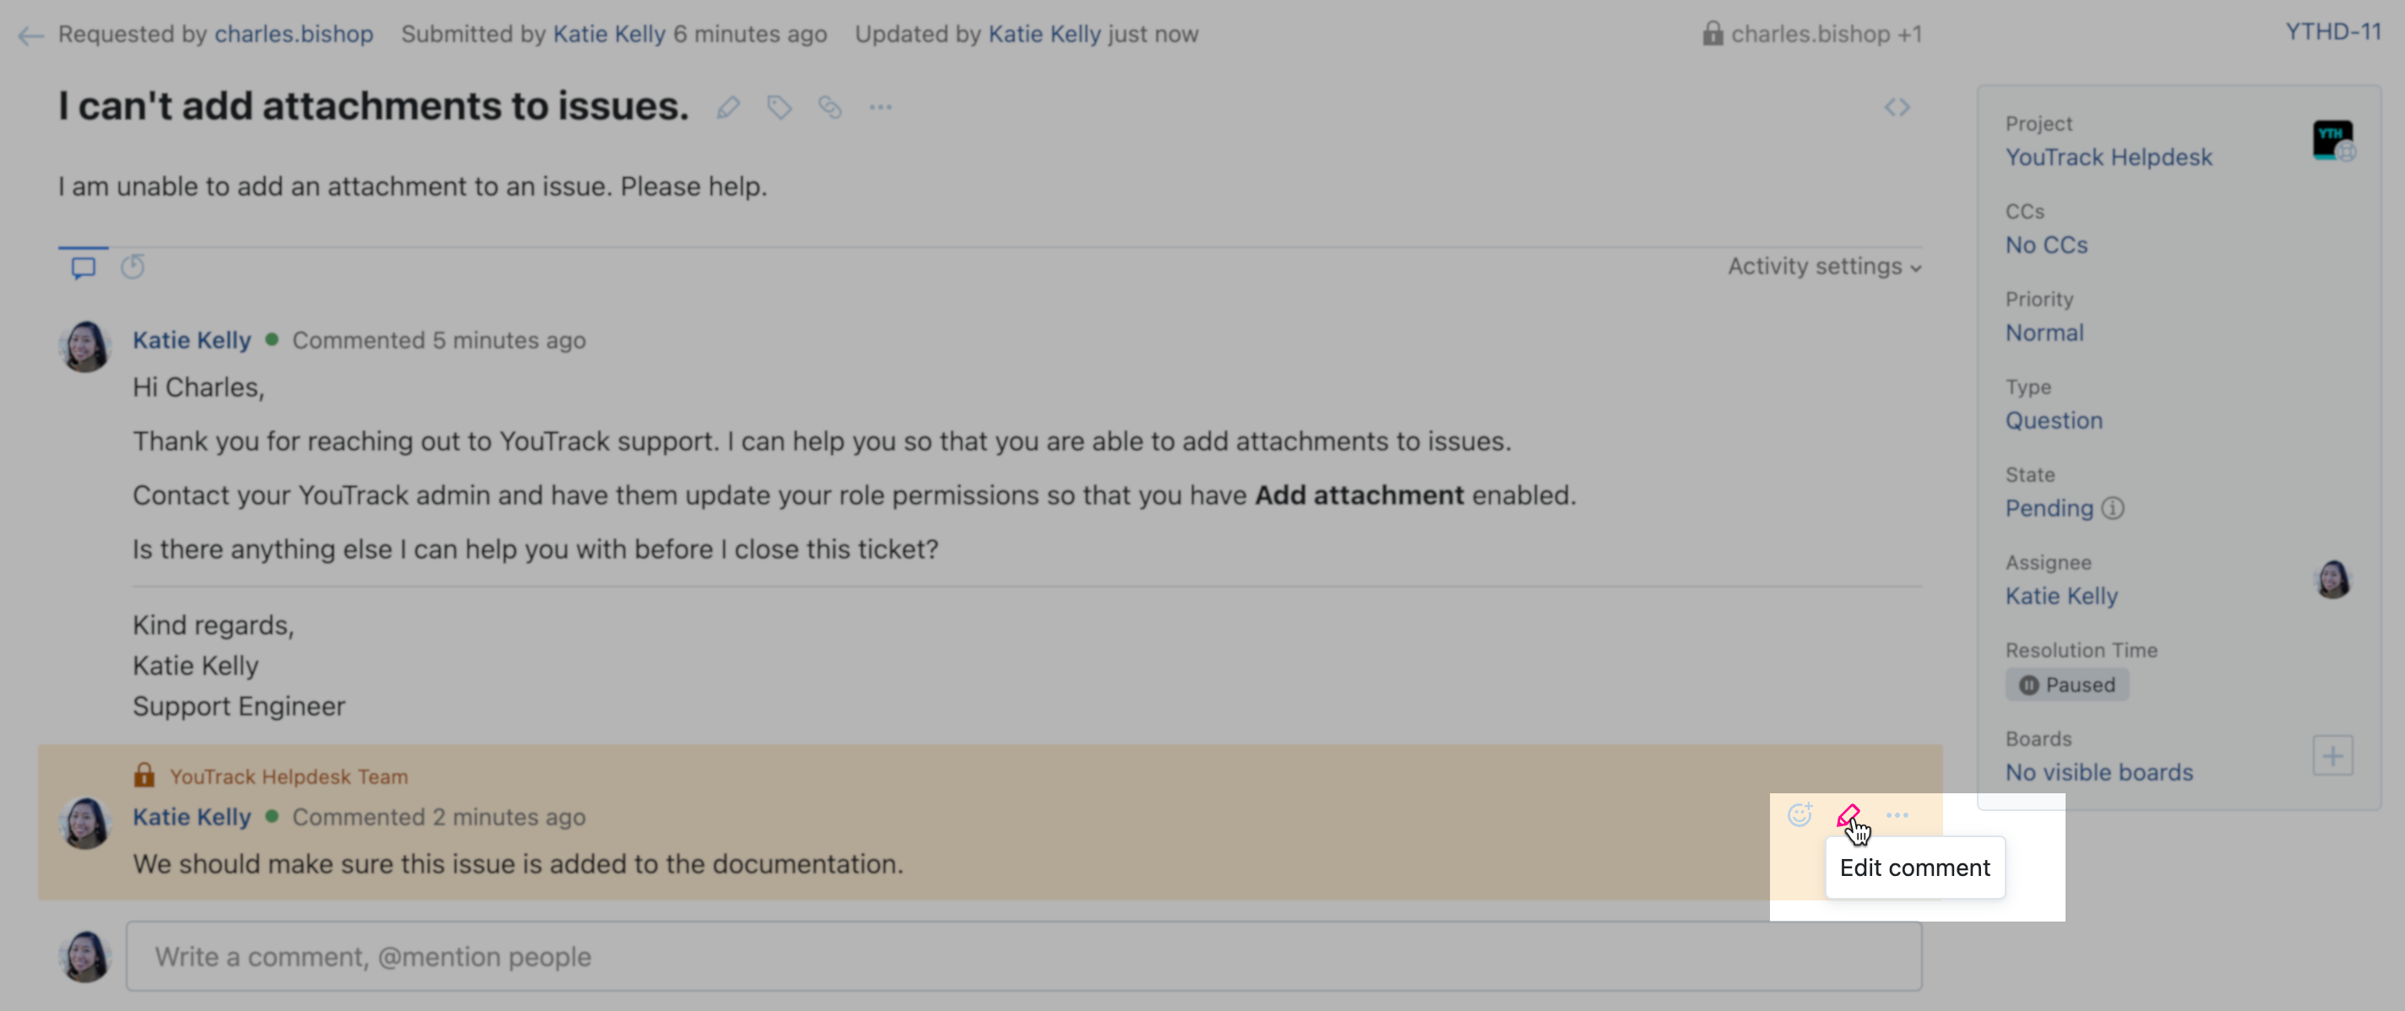This screenshot has width=2405, height=1011.
Task: Switch to the History activity tab
Action: (x=133, y=268)
